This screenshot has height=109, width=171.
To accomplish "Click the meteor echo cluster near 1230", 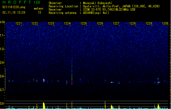I will 158,81.
